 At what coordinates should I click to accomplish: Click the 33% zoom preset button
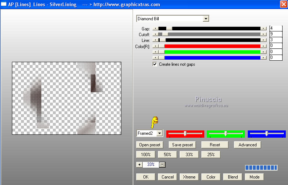pos(189,155)
